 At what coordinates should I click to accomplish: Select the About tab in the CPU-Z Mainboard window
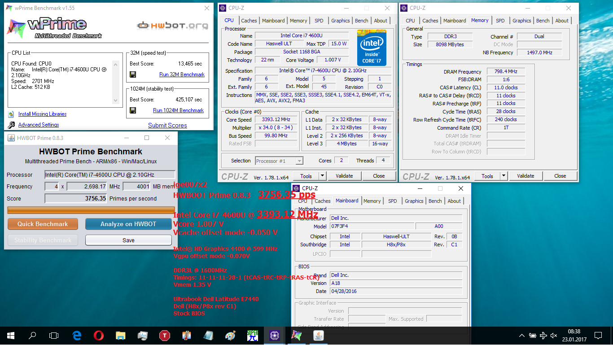[454, 201]
